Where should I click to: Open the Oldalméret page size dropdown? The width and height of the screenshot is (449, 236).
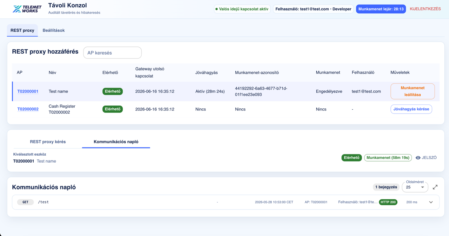click(415, 187)
